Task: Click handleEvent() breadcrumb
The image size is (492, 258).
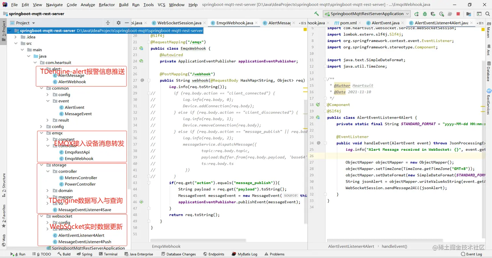Action: pos(394,246)
